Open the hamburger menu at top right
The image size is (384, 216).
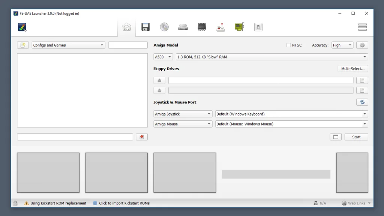point(363,27)
